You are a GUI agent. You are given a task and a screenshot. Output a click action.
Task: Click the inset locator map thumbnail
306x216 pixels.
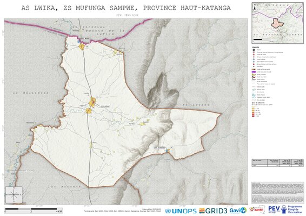[277, 23]
